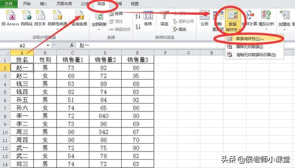This screenshot has height=168, width=295.
Task: Click the 属性 ribbon item
Action: pos(116,21)
